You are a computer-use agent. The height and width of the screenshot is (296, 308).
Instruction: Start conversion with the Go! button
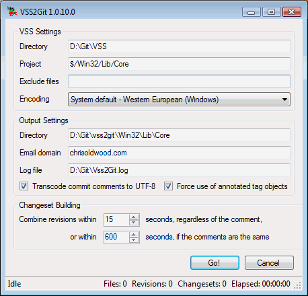[x=215, y=263]
